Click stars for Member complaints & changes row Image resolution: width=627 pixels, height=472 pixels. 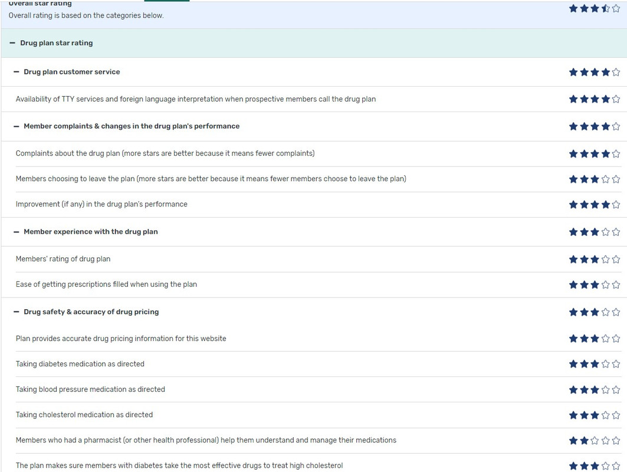tap(594, 126)
